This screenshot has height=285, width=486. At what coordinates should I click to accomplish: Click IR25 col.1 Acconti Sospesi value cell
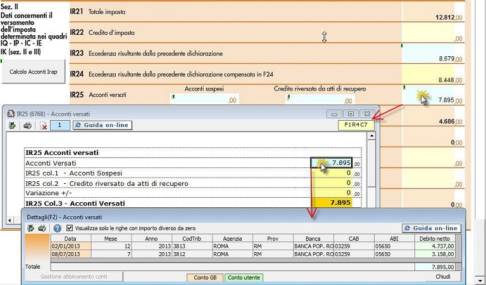(332, 173)
